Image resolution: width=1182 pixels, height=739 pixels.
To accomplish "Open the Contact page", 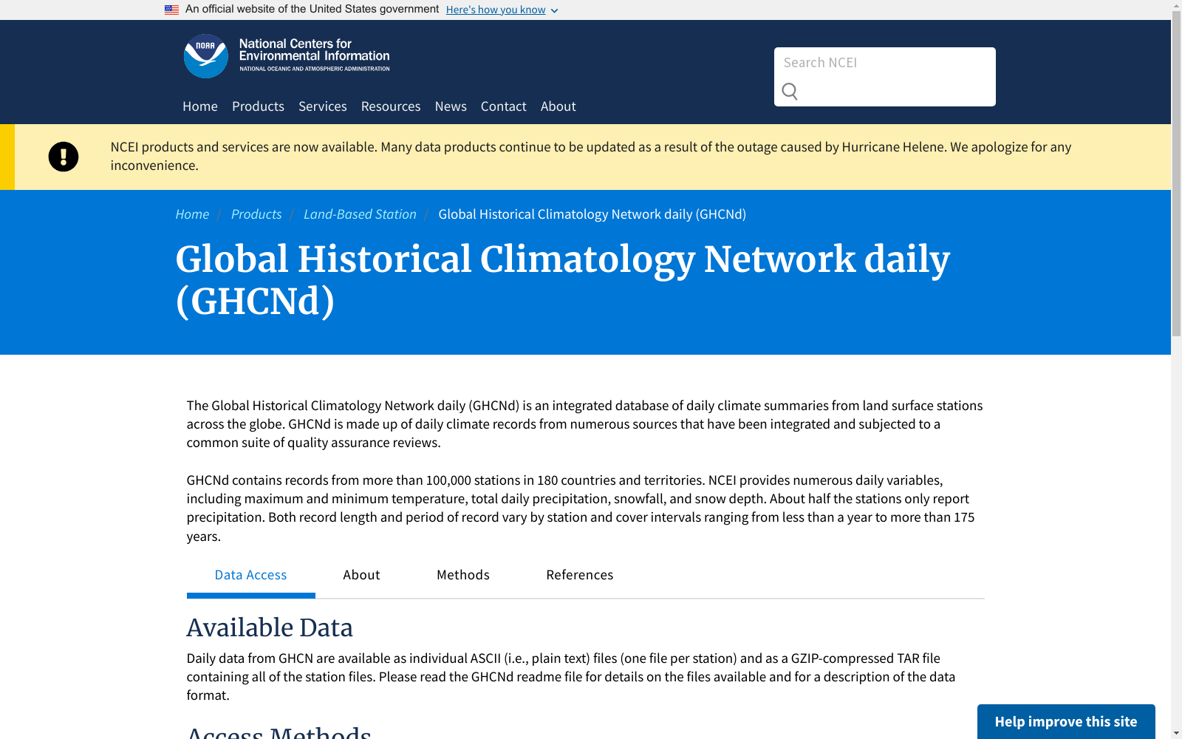I will [503, 106].
